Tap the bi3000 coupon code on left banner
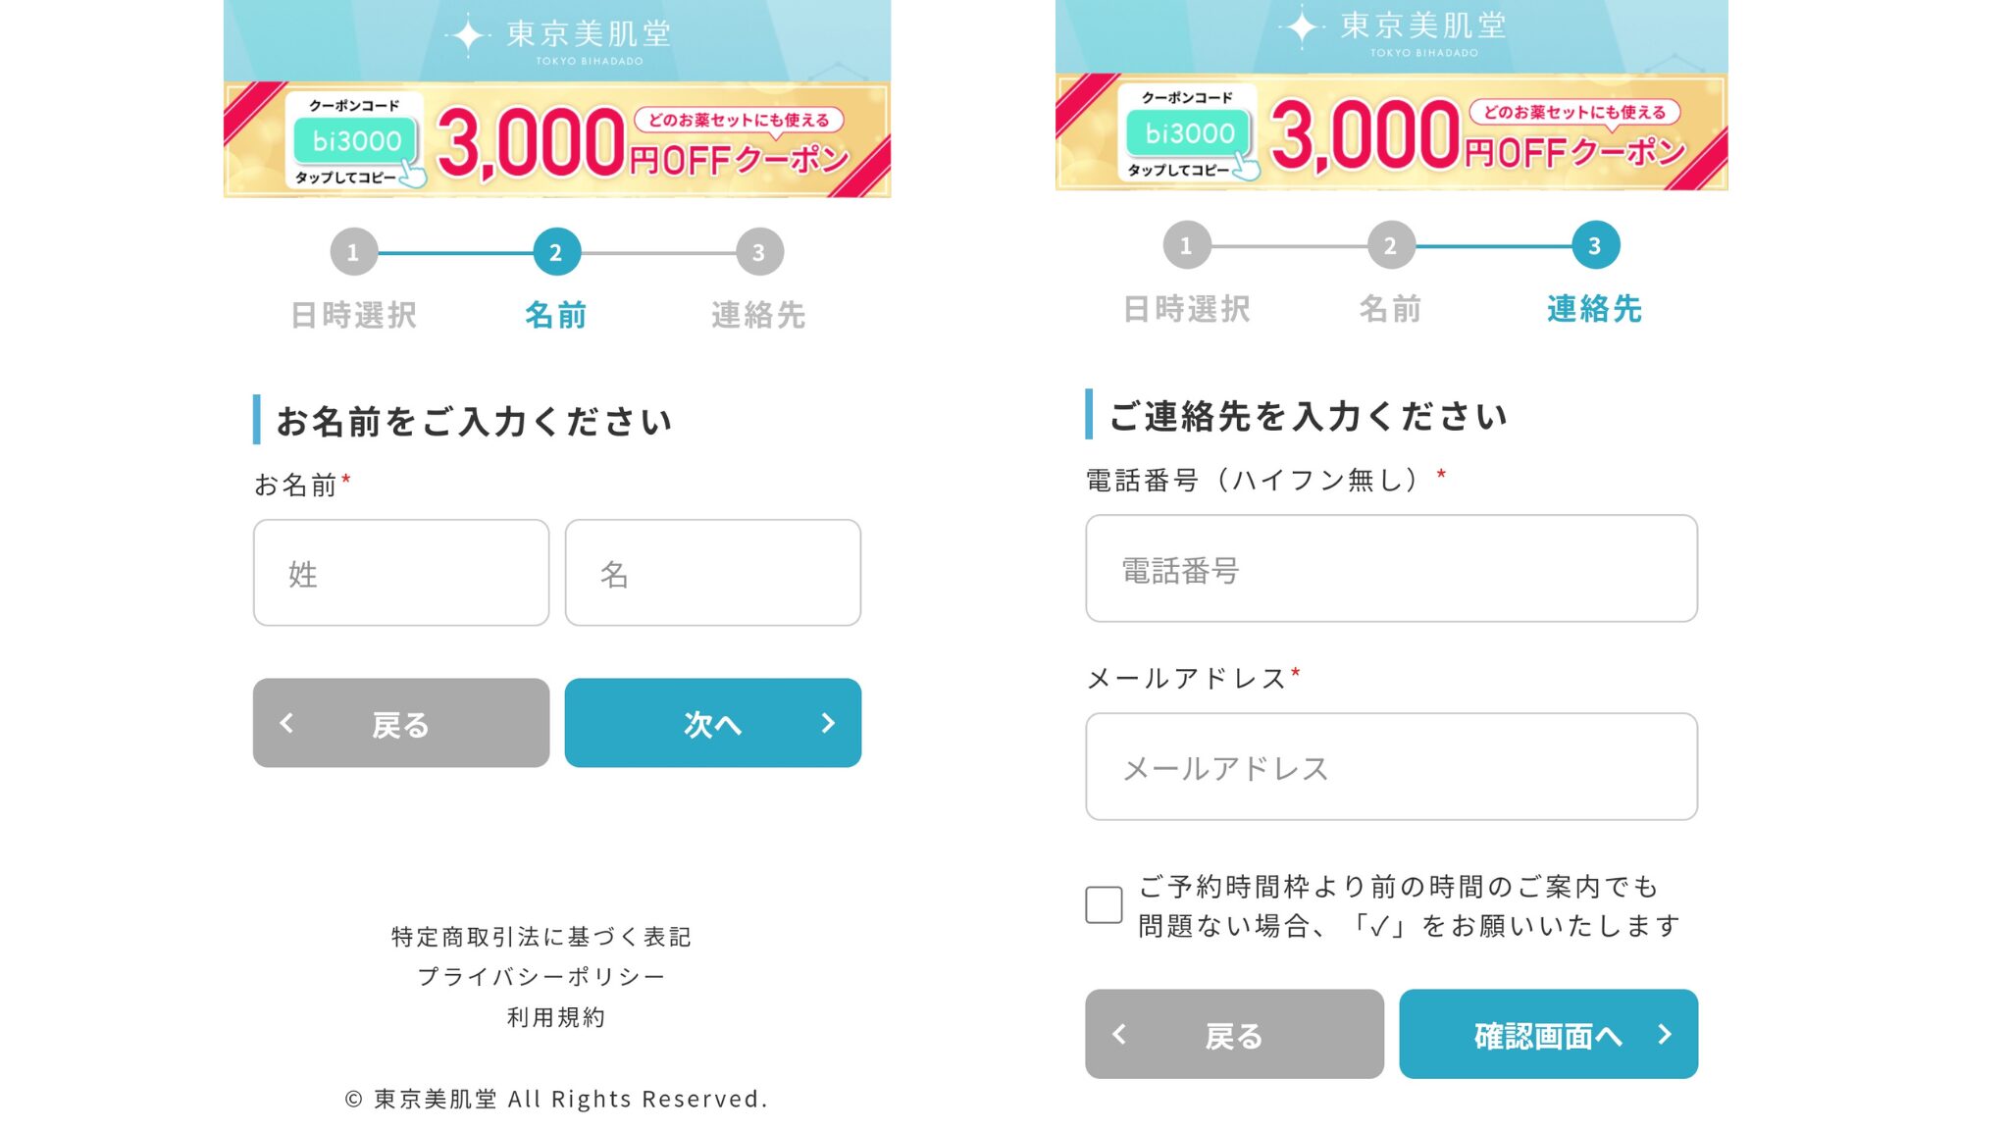The height and width of the screenshot is (1130, 2009). pos(355,141)
